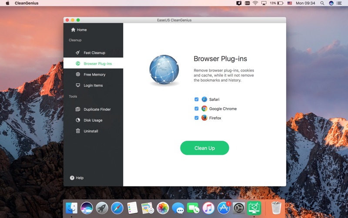Click the Help link in the sidebar
Image resolution: width=348 pixels, height=218 pixels.
(77, 178)
